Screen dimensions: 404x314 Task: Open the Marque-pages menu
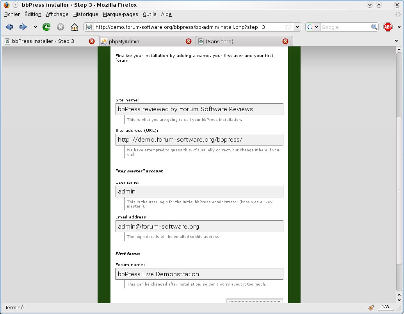pyautogui.click(x=120, y=14)
